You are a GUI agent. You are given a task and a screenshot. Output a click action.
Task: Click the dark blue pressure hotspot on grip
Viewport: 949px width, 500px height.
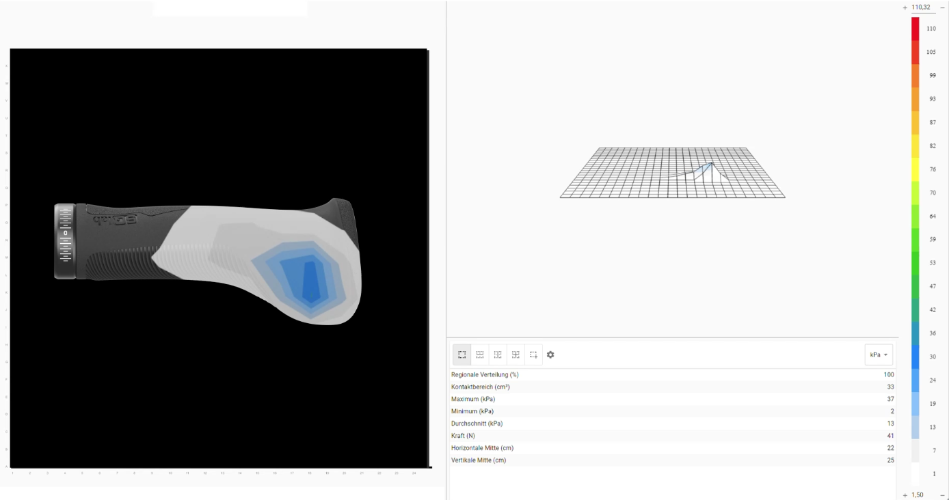click(311, 281)
